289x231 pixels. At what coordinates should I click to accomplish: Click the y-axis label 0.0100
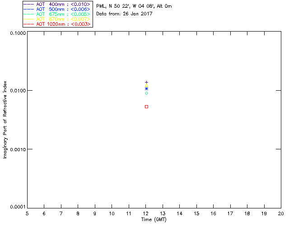pyautogui.click(x=18, y=91)
